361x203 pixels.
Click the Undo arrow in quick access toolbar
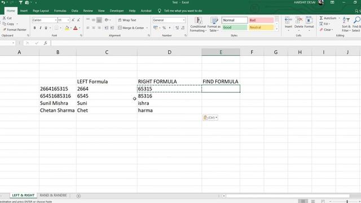click(x=3, y=2)
